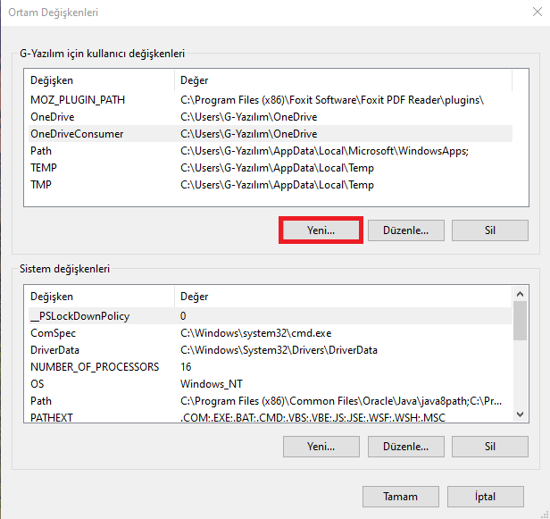Open Düzenle for the system variables
Image resolution: width=550 pixels, height=519 pixels.
pos(405,446)
